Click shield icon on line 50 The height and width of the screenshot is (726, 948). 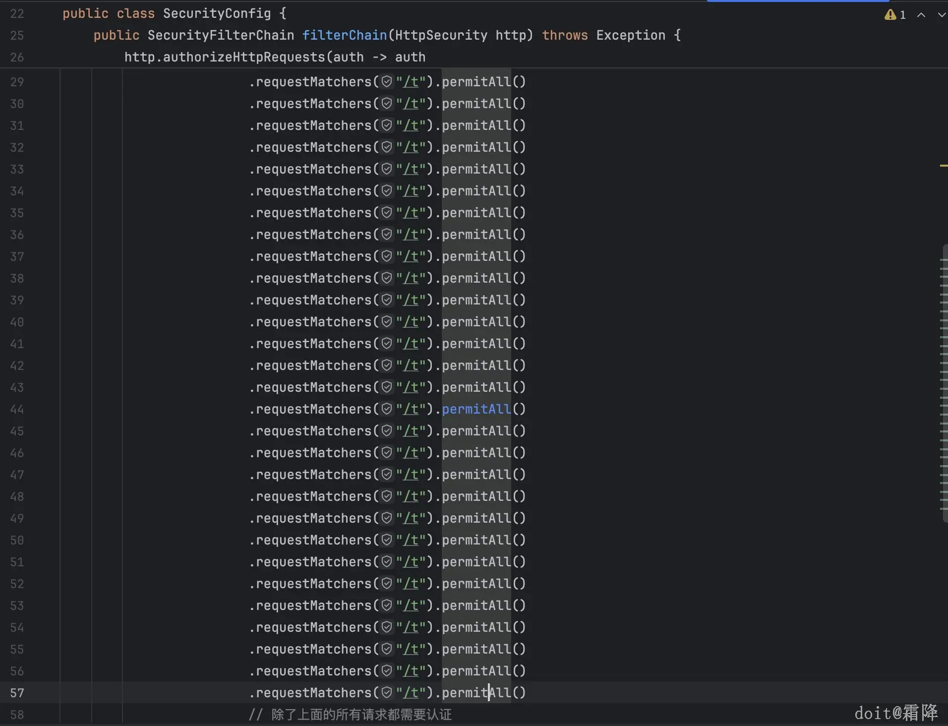click(x=387, y=540)
